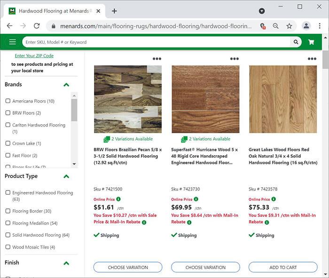Viewport: 329px width, 278px height.
Task: Click info icon next to $51.61 Online Price
Action: [x=118, y=199]
